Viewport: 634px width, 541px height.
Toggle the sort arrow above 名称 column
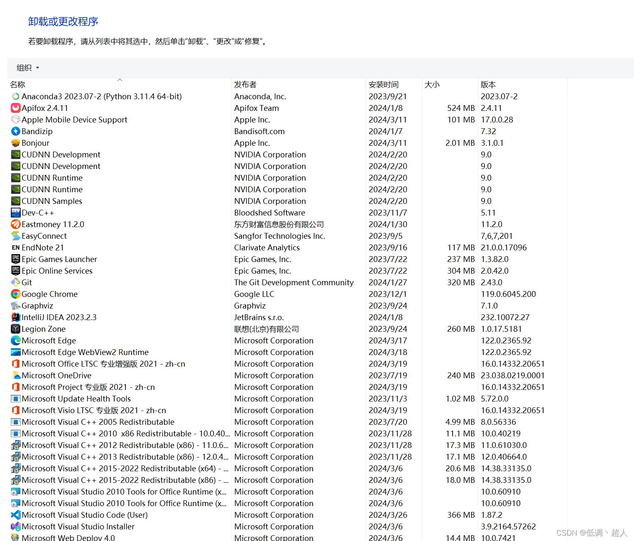point(120,80)
